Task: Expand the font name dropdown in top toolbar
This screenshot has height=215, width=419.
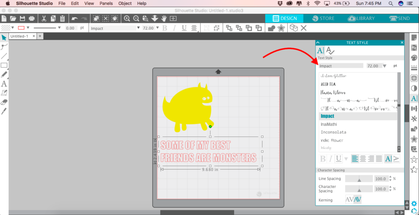Action: point(138,28)
